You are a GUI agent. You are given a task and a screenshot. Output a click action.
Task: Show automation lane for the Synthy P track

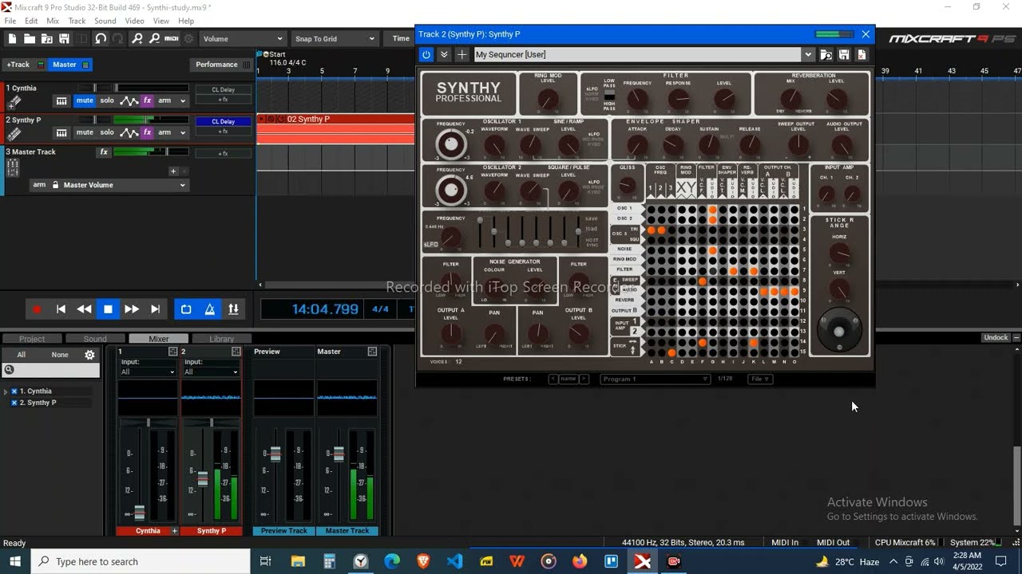(x=129, y=132)
